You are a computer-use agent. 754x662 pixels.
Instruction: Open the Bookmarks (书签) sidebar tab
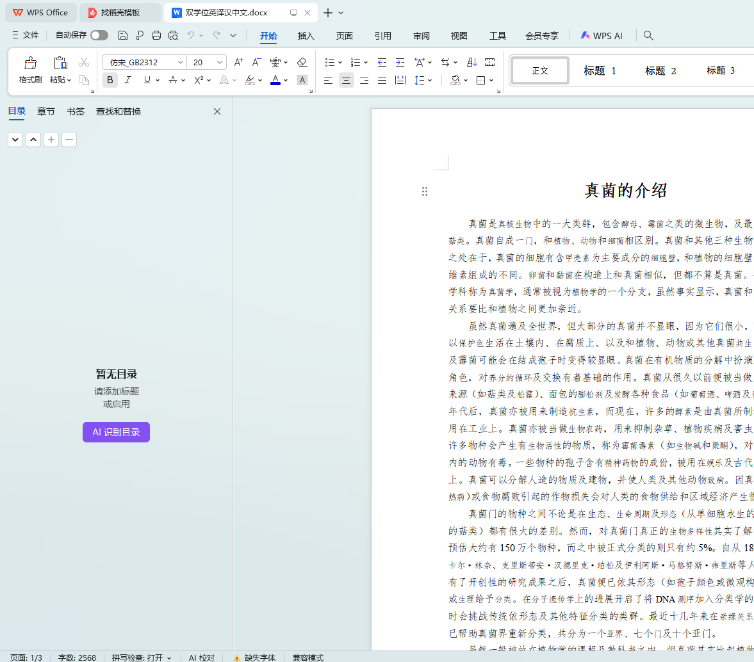point(76,111)
